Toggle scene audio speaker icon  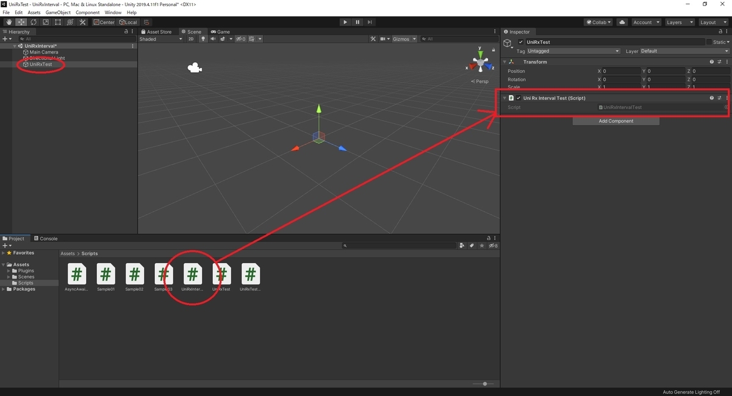(213, 39)
